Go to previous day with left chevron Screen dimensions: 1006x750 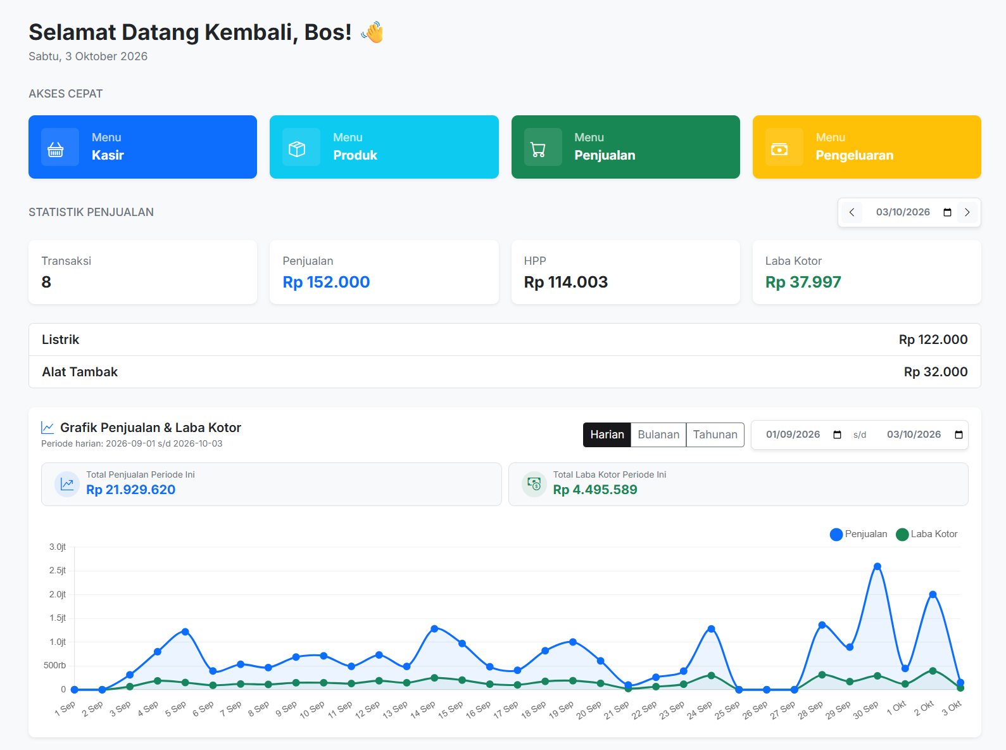[852, 212]
